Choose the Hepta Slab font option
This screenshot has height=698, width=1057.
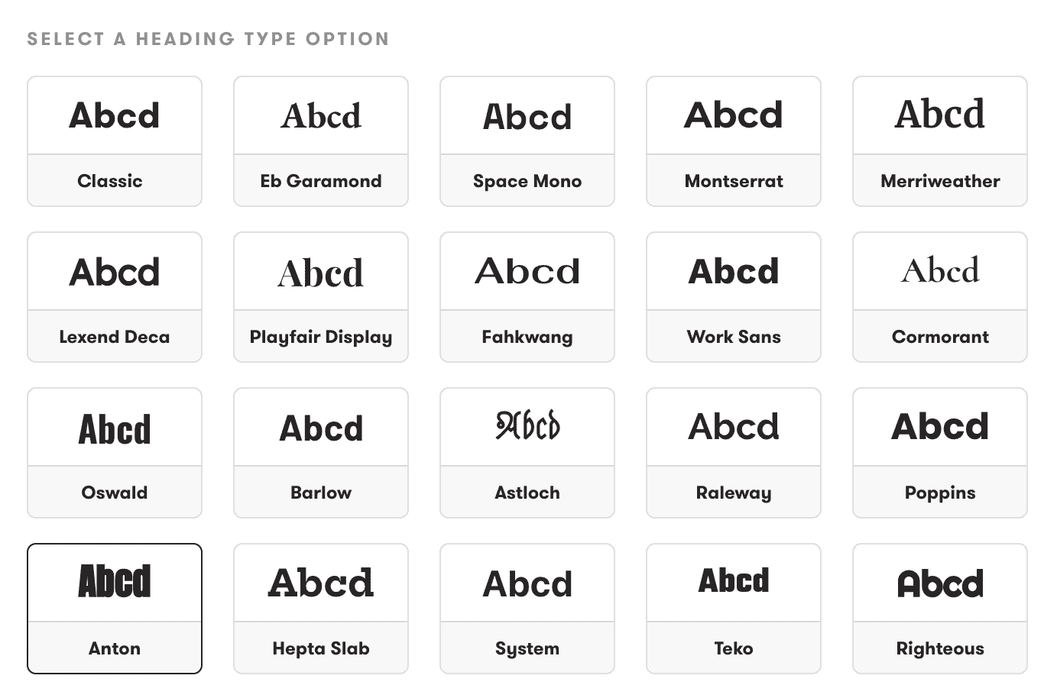321,609
